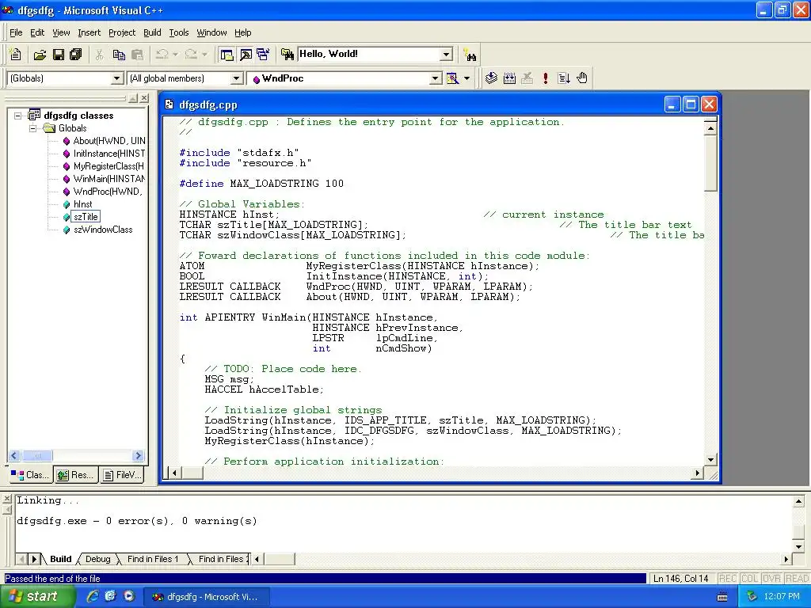Save the file using the single floppy icon

[x=59, y=55]
